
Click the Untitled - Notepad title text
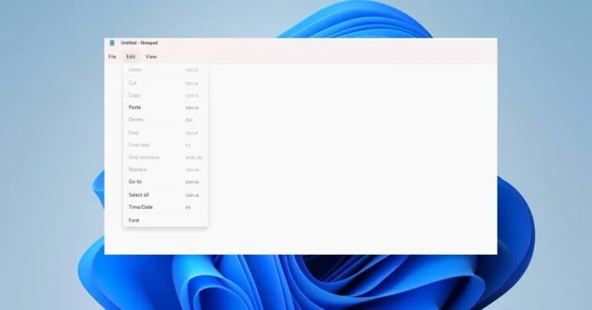tap(139, 43)
